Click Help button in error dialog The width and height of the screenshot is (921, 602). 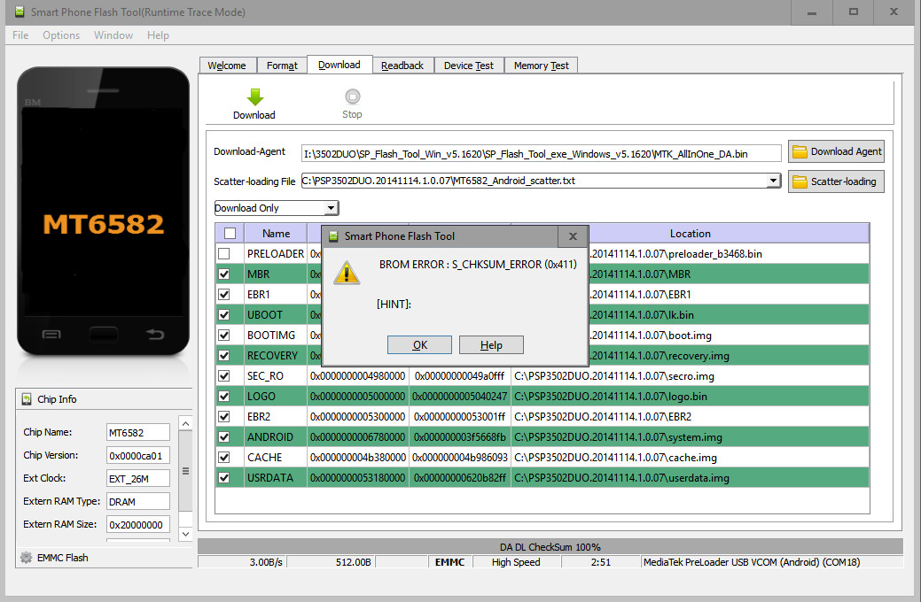(x=491, y=345)
